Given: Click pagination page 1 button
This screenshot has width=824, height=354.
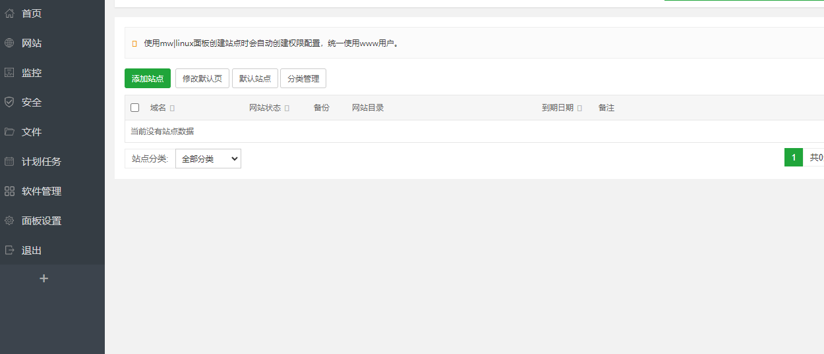Looking at the screenshot, I should (794, 157).
